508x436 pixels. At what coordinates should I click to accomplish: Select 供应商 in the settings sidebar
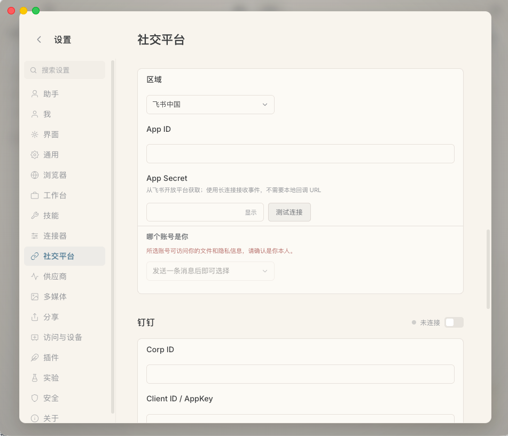[x=65, y=276]
